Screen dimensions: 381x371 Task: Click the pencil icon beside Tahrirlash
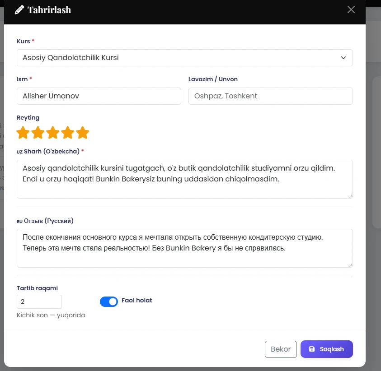[x=19, y=9]
